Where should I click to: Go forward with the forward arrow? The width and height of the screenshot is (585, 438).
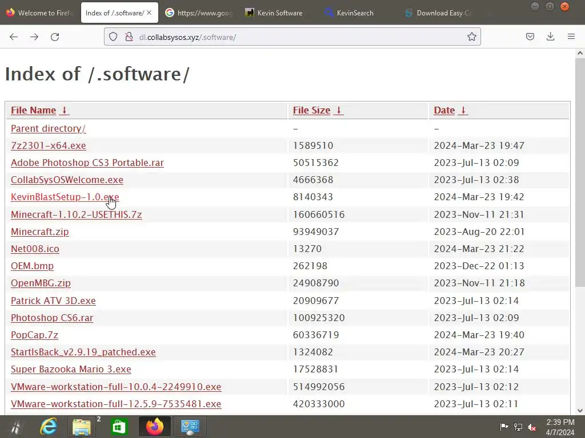click(34, 37)
